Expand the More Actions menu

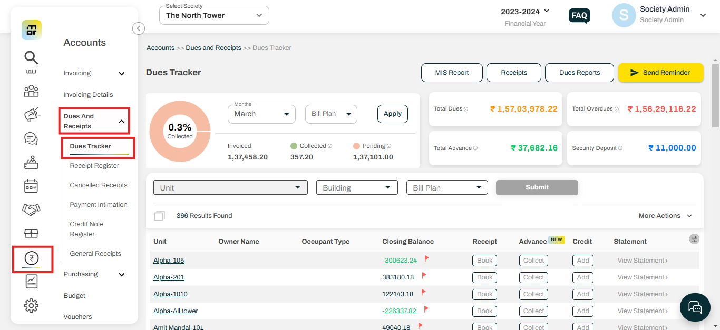click(665, 216)
